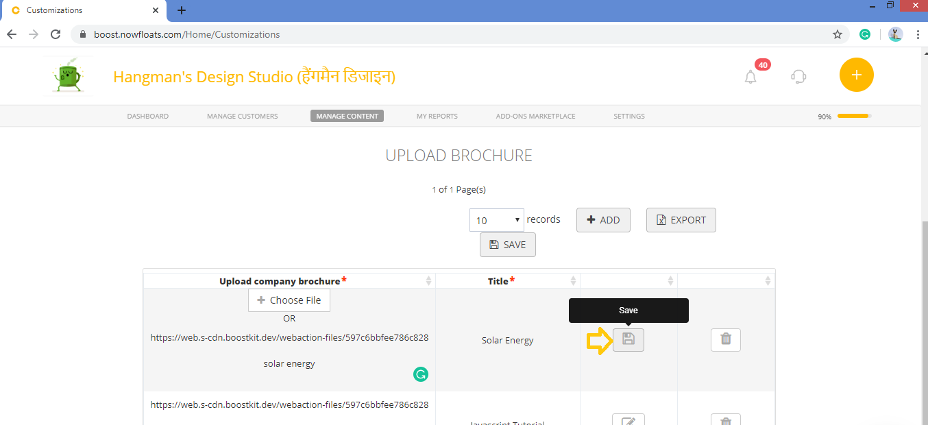Open a new browser tab
This screenshot has width=928, height=425.
tap(181, 10)
